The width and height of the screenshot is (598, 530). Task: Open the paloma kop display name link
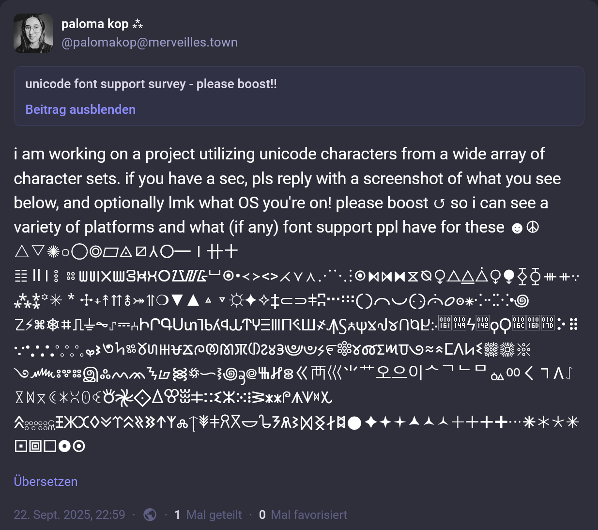pyautogui.click(x=95, y=24)
